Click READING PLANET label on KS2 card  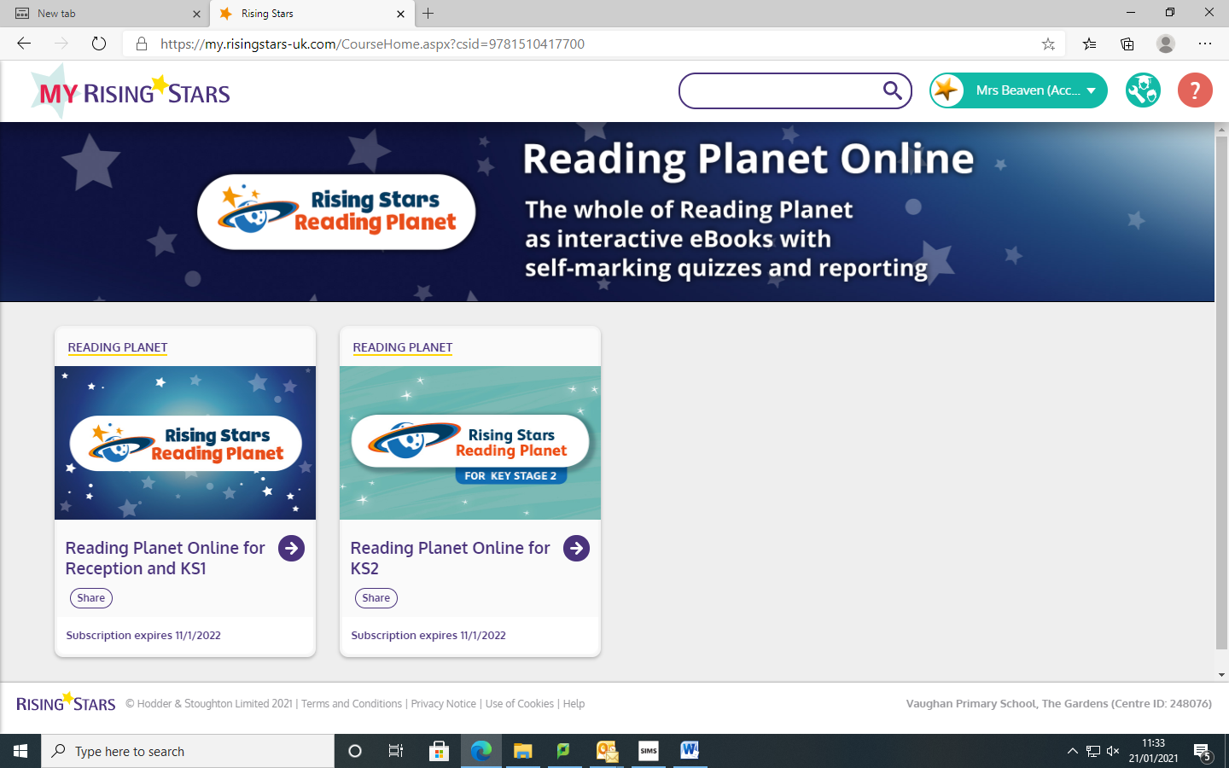(403, 347)
